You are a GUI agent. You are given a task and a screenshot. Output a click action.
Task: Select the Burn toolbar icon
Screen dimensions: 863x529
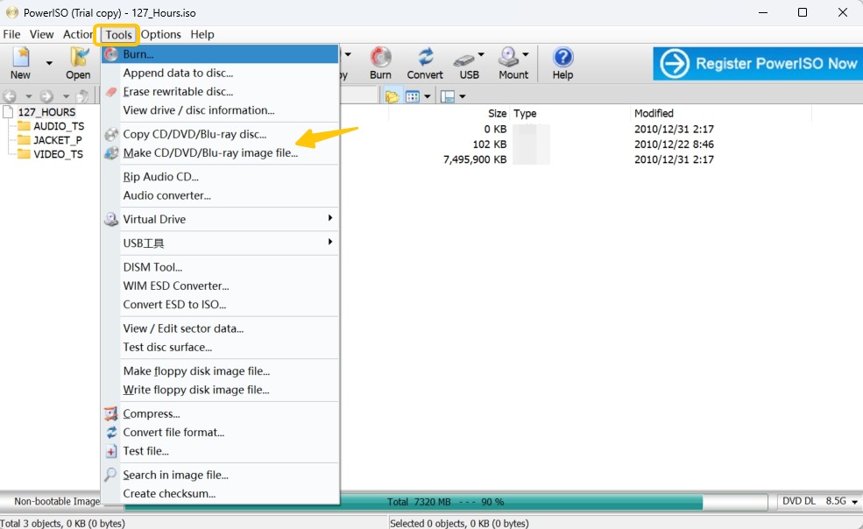(x=380, y=61)
